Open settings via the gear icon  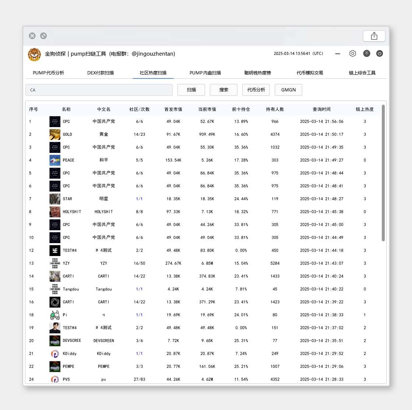pos(353,54)
